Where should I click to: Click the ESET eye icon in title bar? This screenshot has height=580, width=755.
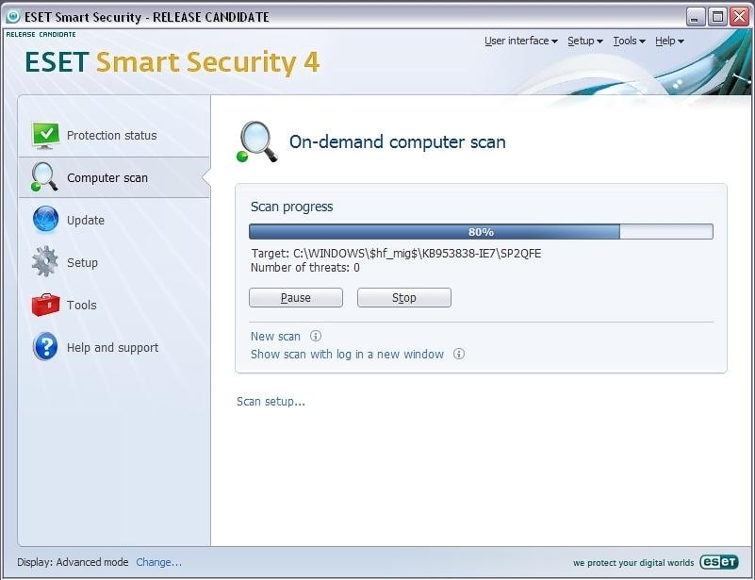coord(13,16)
